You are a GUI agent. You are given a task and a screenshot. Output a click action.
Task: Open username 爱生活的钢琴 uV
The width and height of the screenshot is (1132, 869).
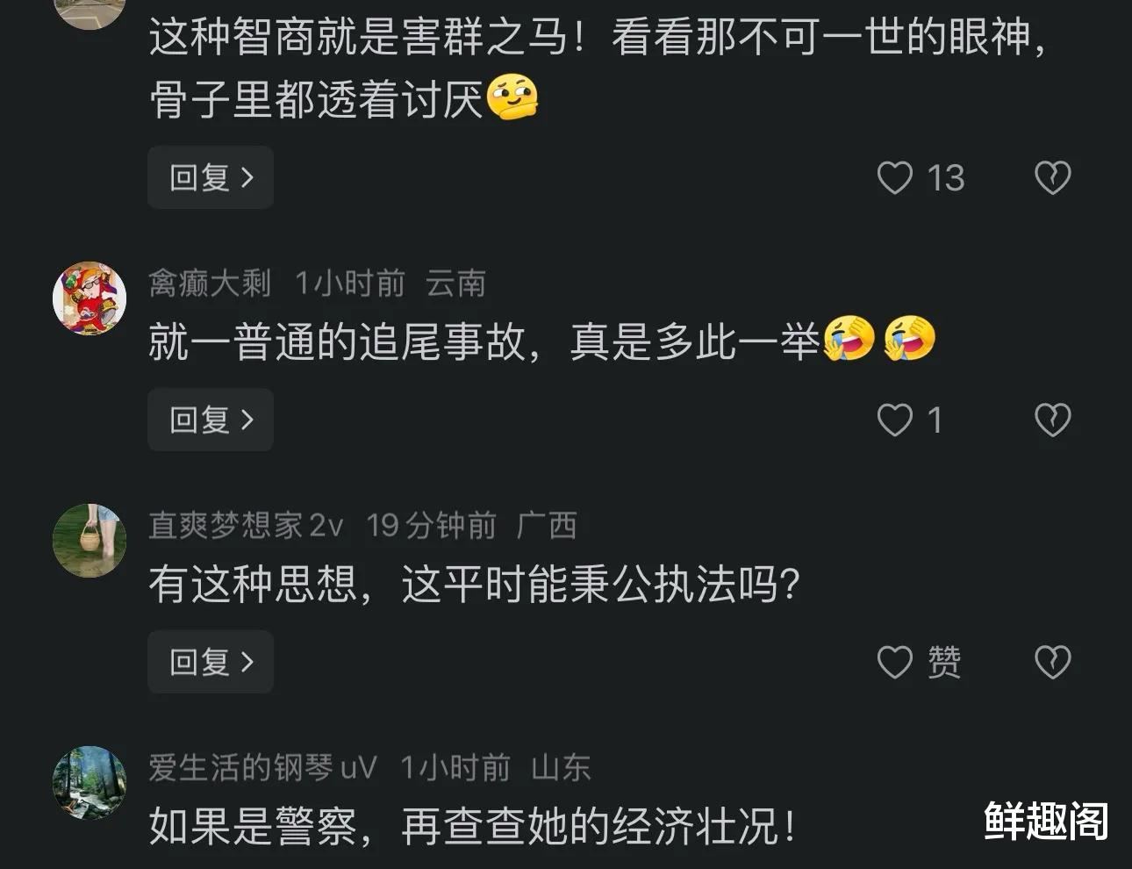[262, 768]
